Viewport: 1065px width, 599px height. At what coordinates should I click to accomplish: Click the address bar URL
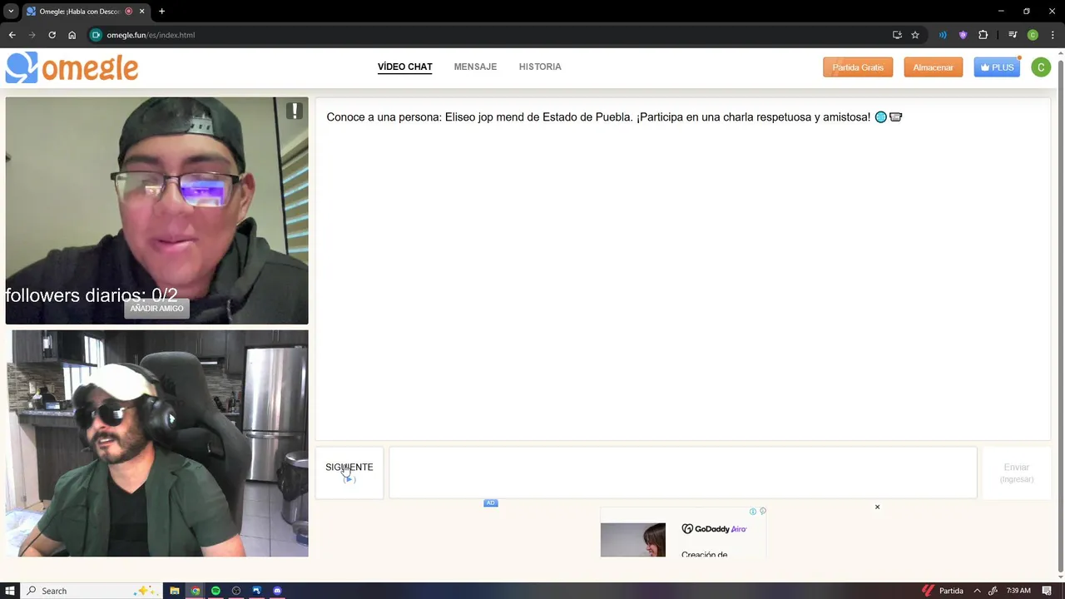pyautogui.click(x=151, y=35)
